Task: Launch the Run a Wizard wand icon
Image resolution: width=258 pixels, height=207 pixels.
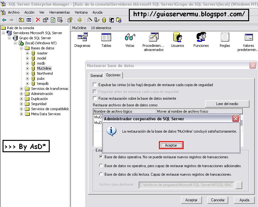Action: click(89, 20)
